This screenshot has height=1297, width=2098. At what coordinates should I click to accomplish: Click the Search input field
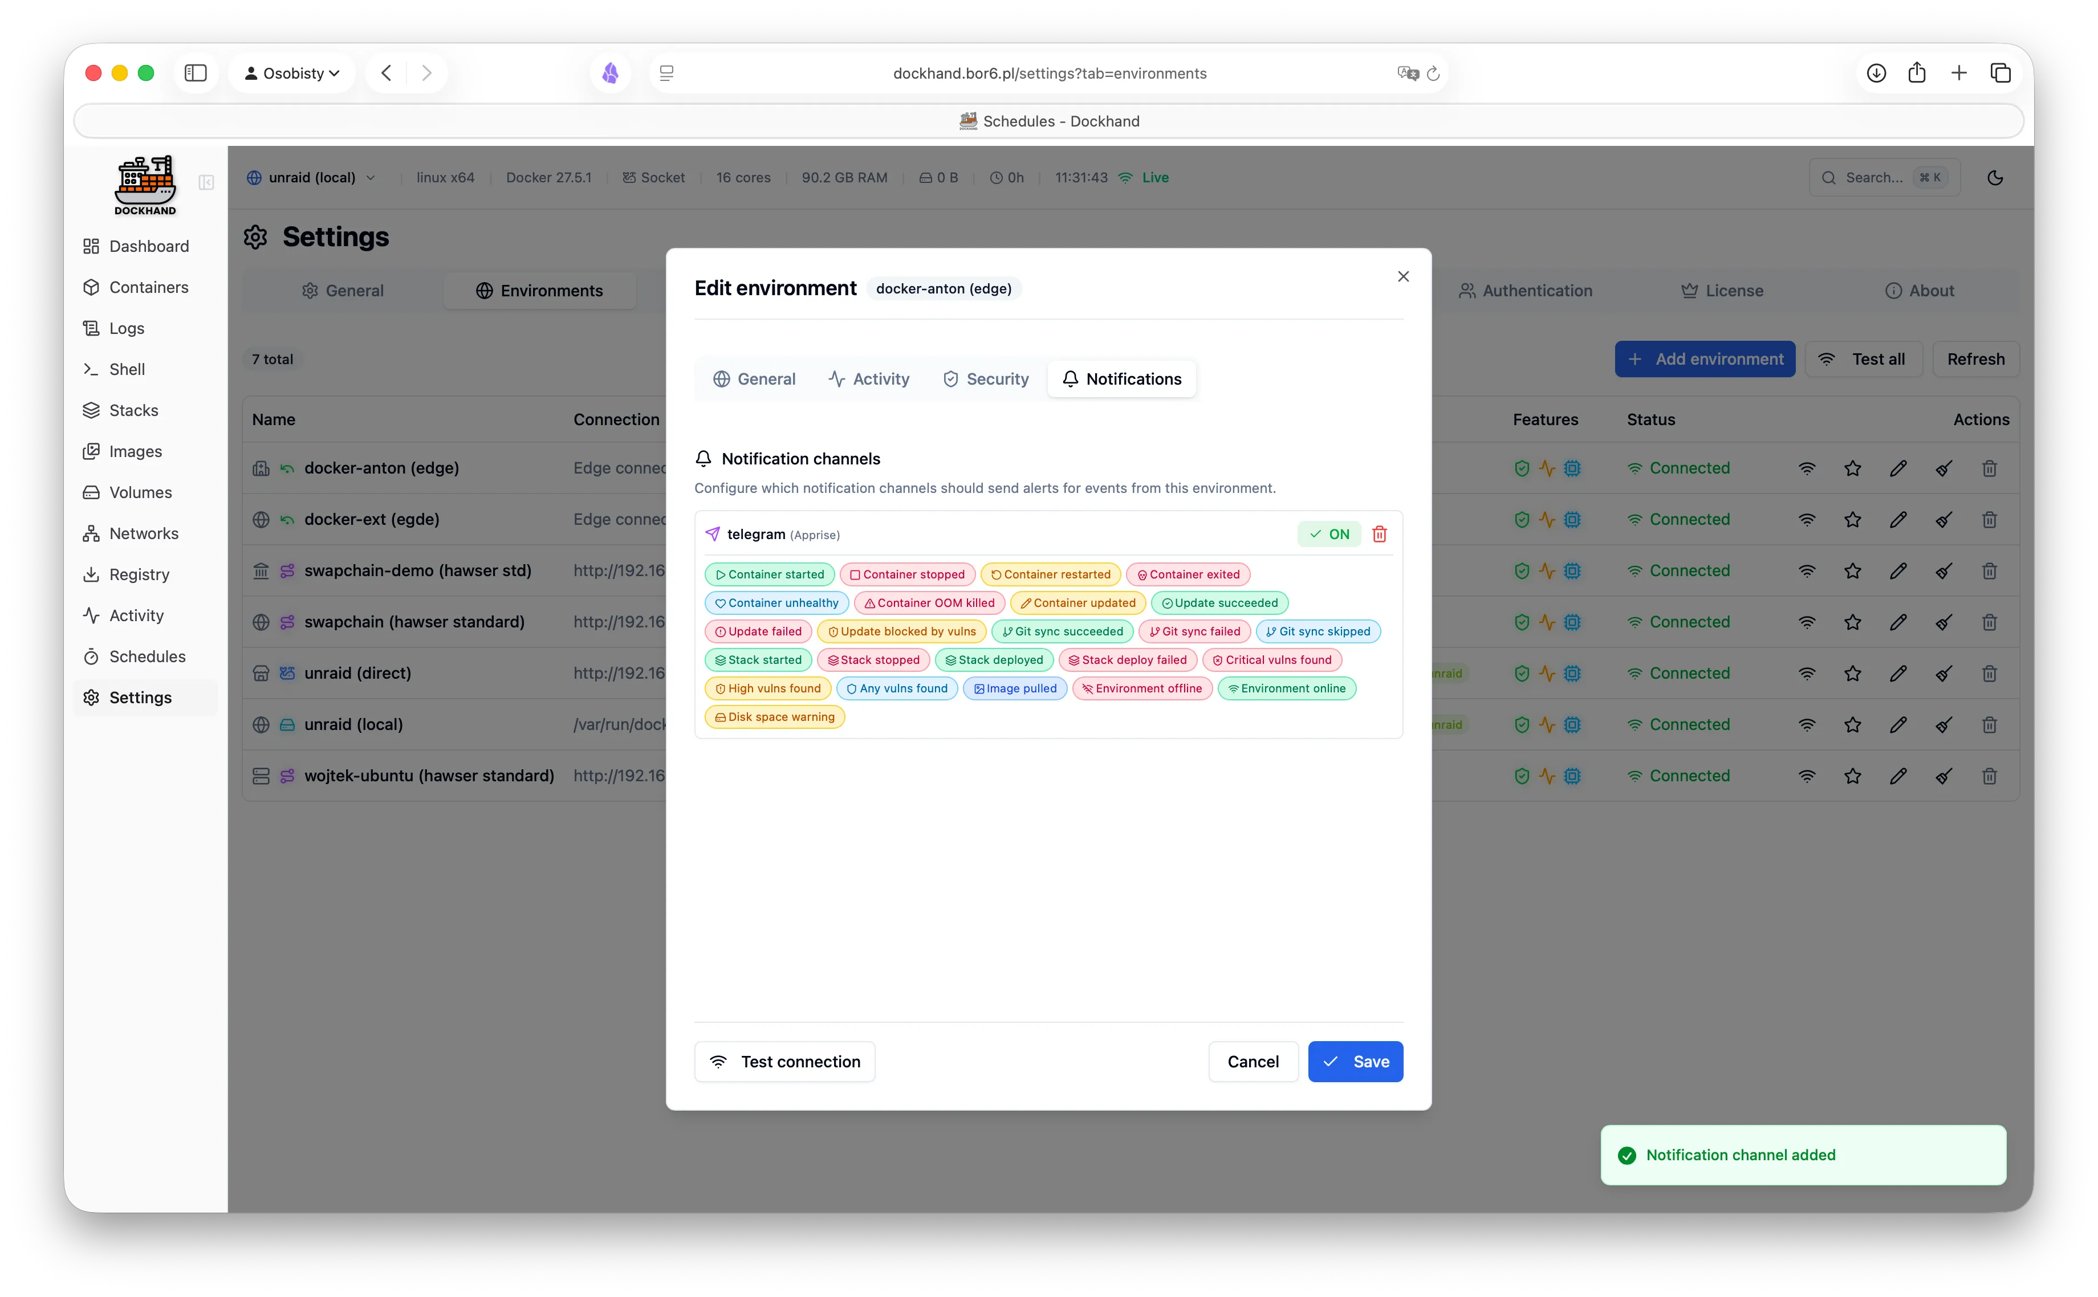coord(1874,178)
